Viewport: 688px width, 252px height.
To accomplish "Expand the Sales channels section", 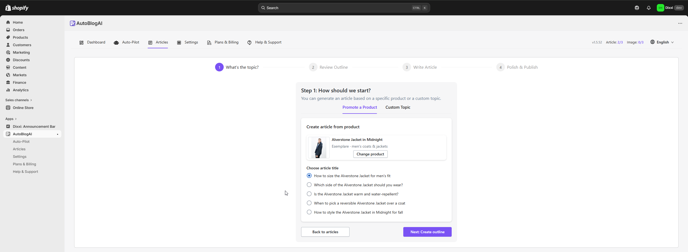I will (x=19, y=100).
